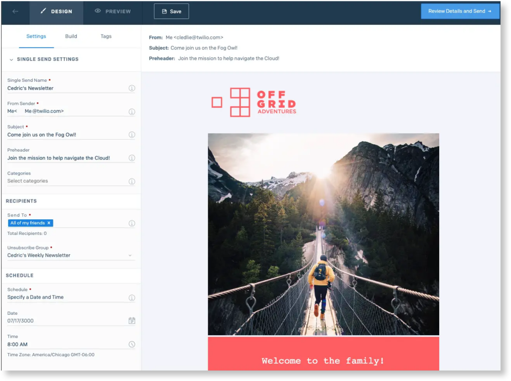The height and width of the screenshot is (381, 511).
Task: Open the calendar picker for the Date field
Action: (132, 320)
